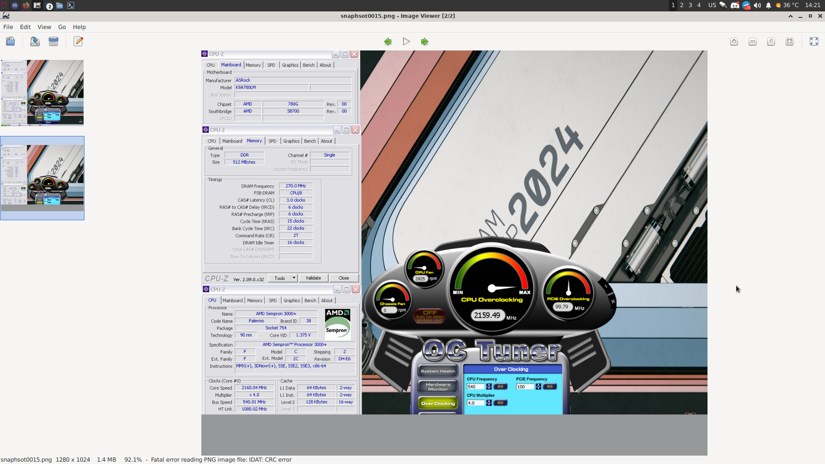Select the highlighted second thumbnail in sidebar
Screen dimensions: 825x464
click(42, 178)
